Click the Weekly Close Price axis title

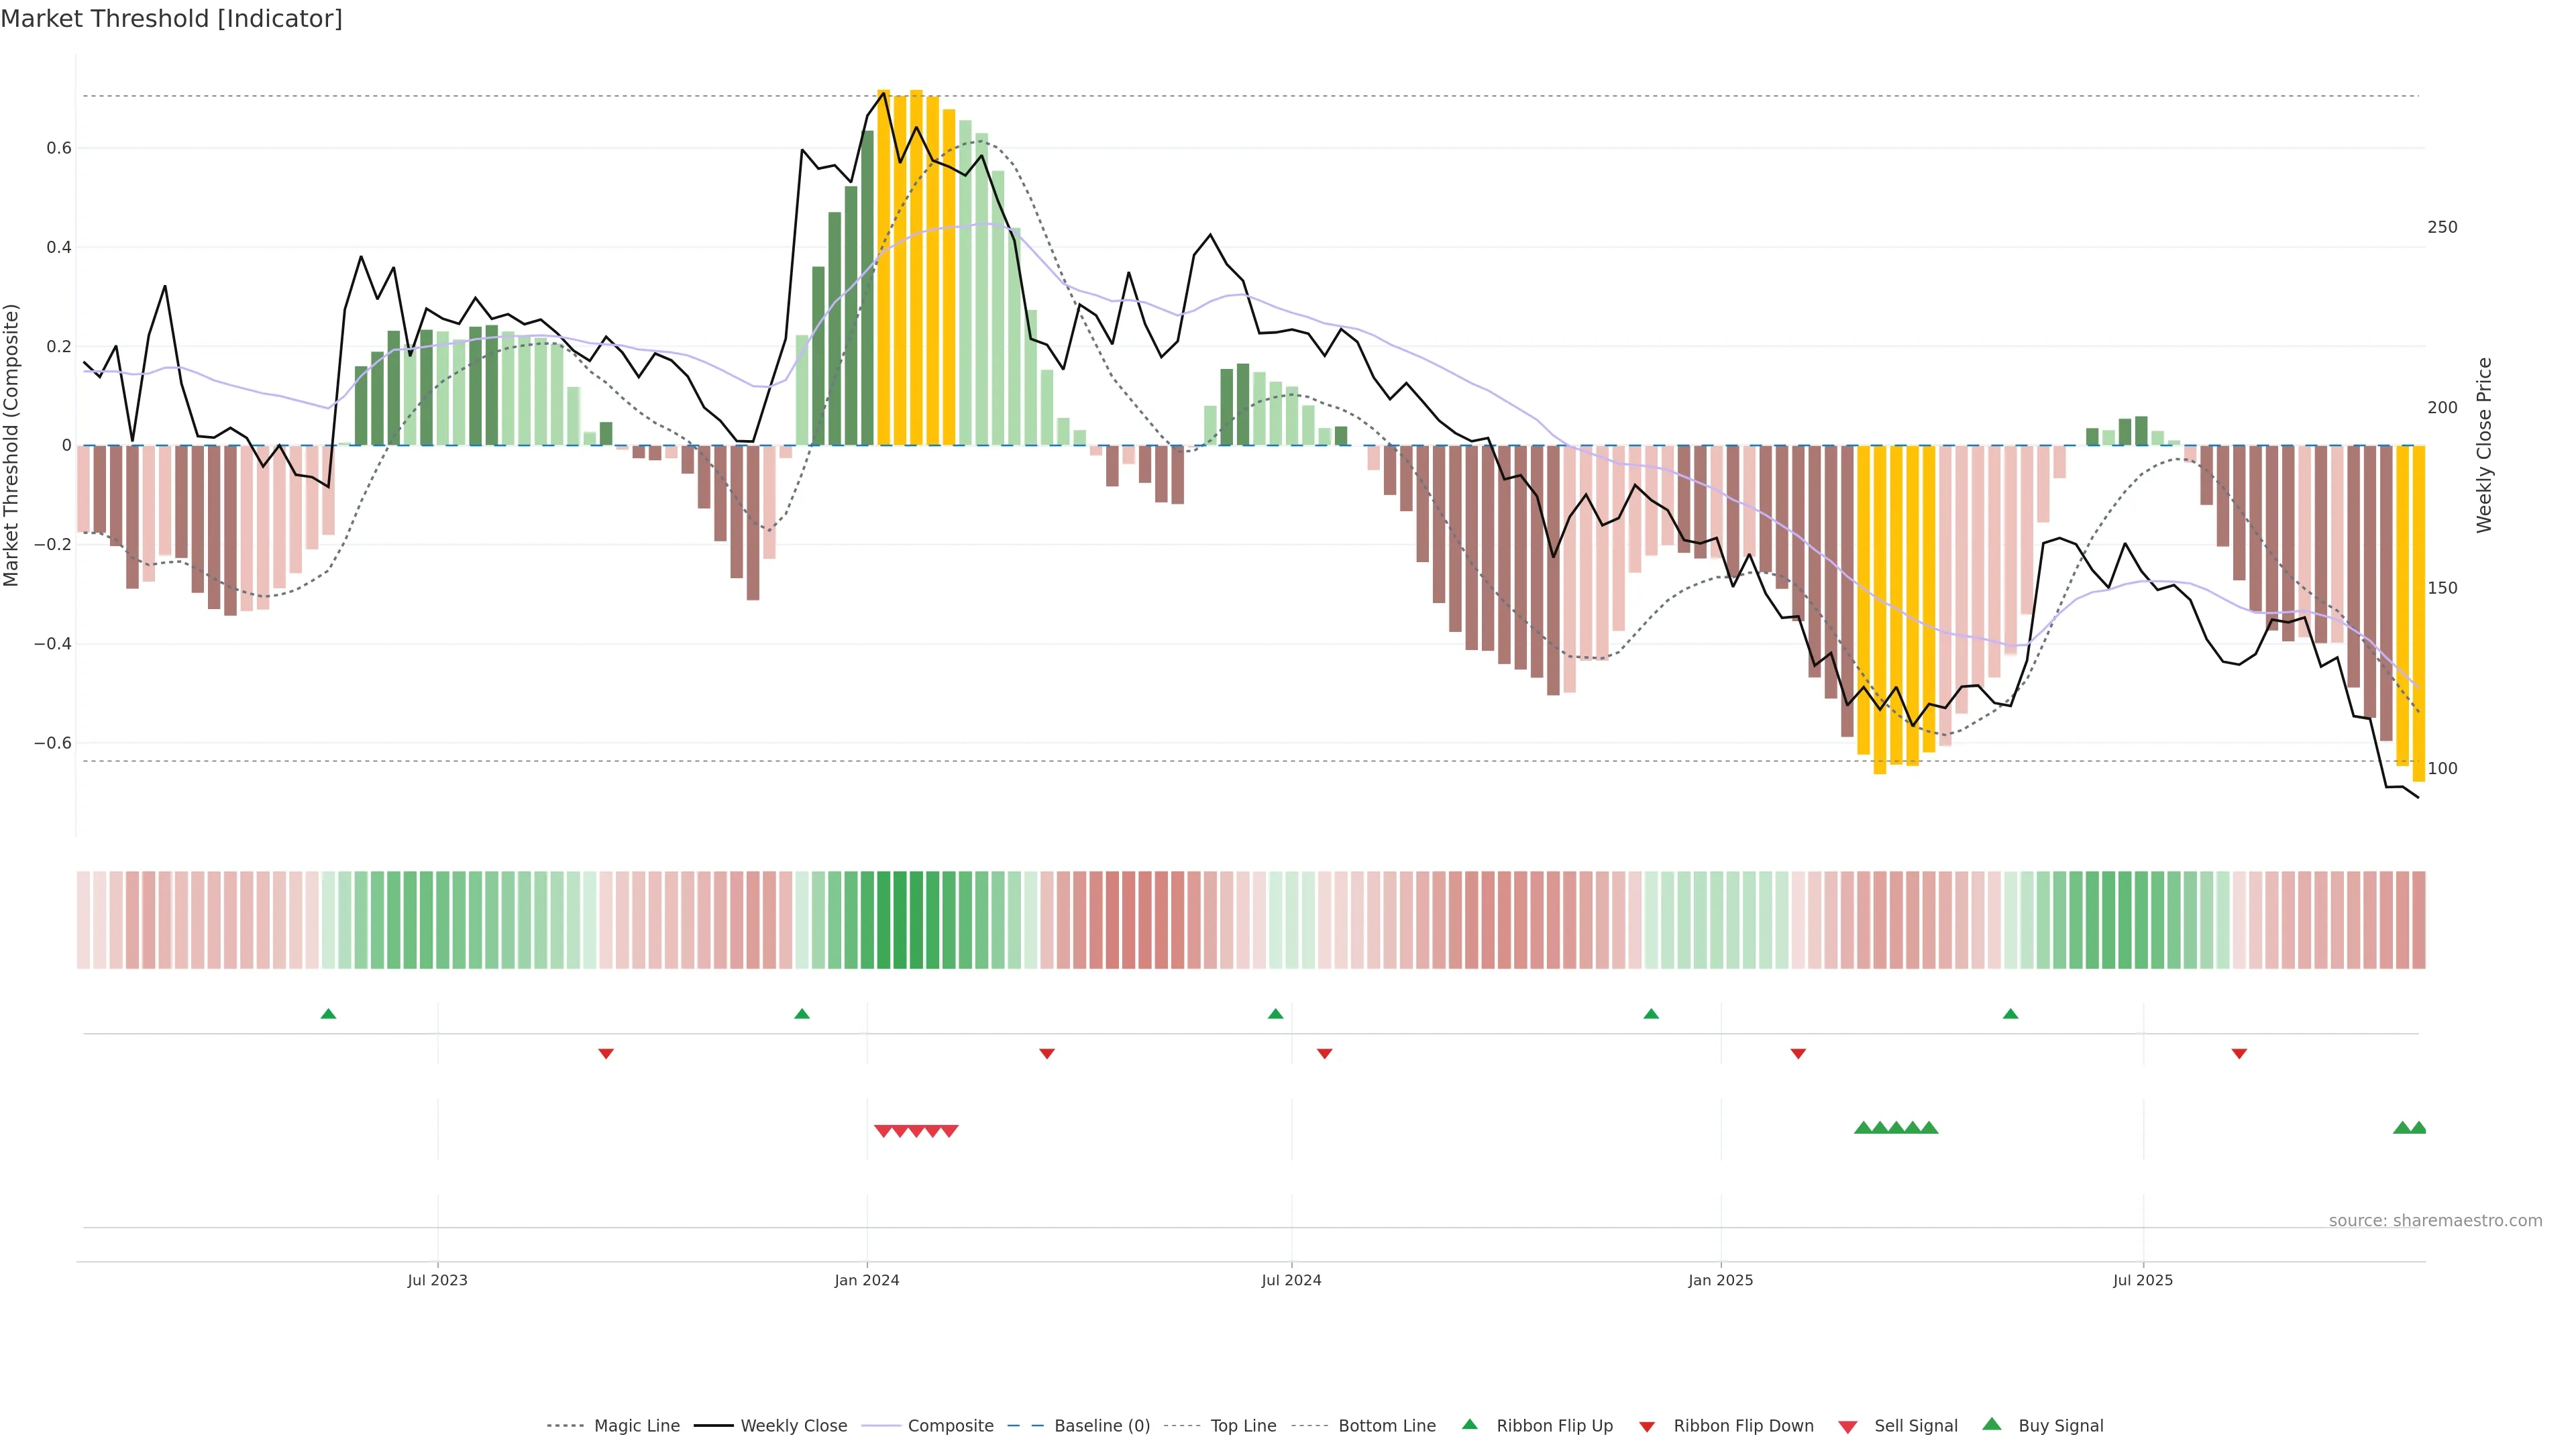point(2484,445)
